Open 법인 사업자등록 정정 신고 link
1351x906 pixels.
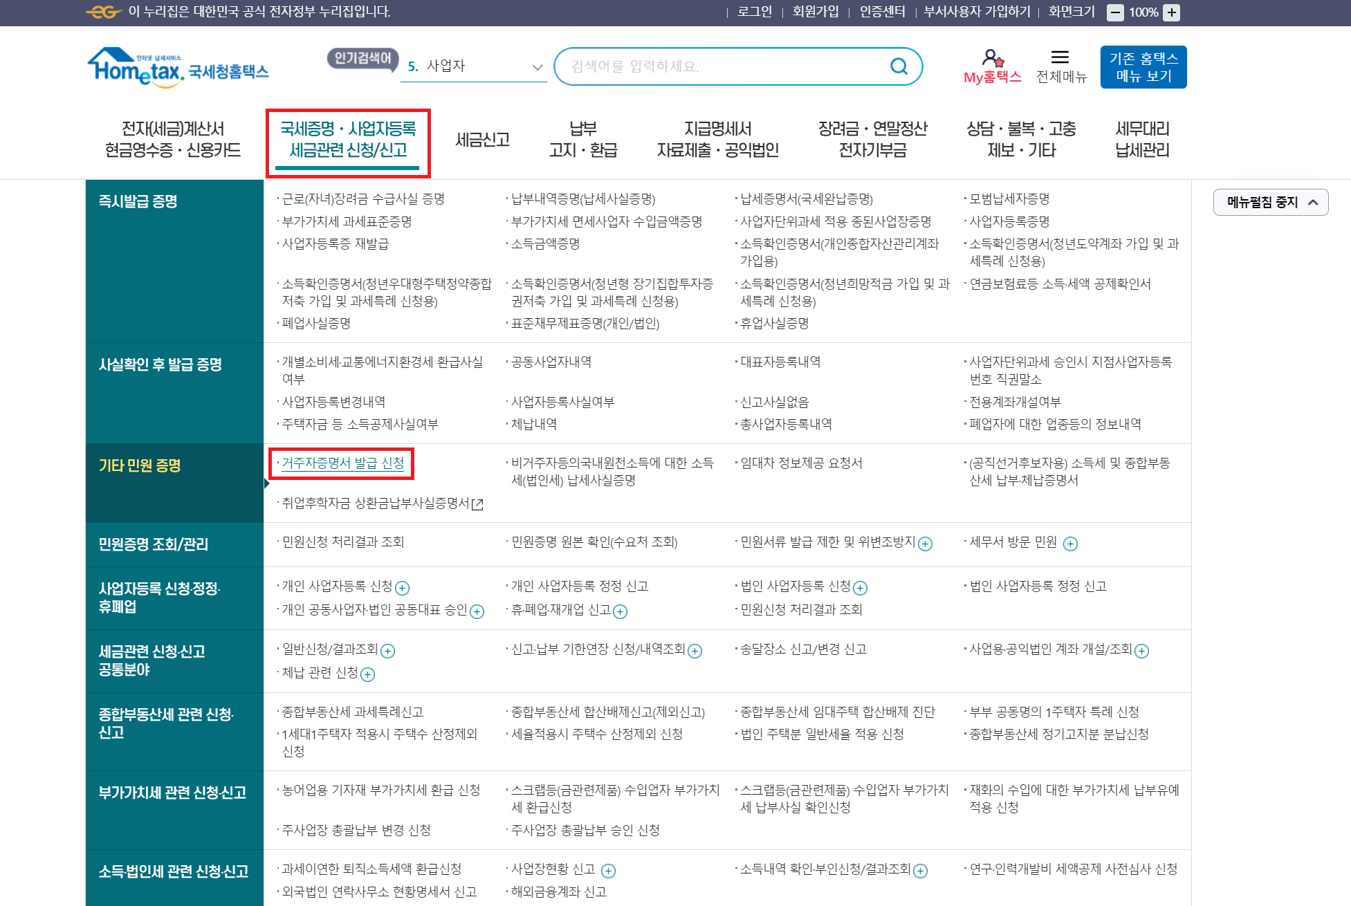[1038, 586]
